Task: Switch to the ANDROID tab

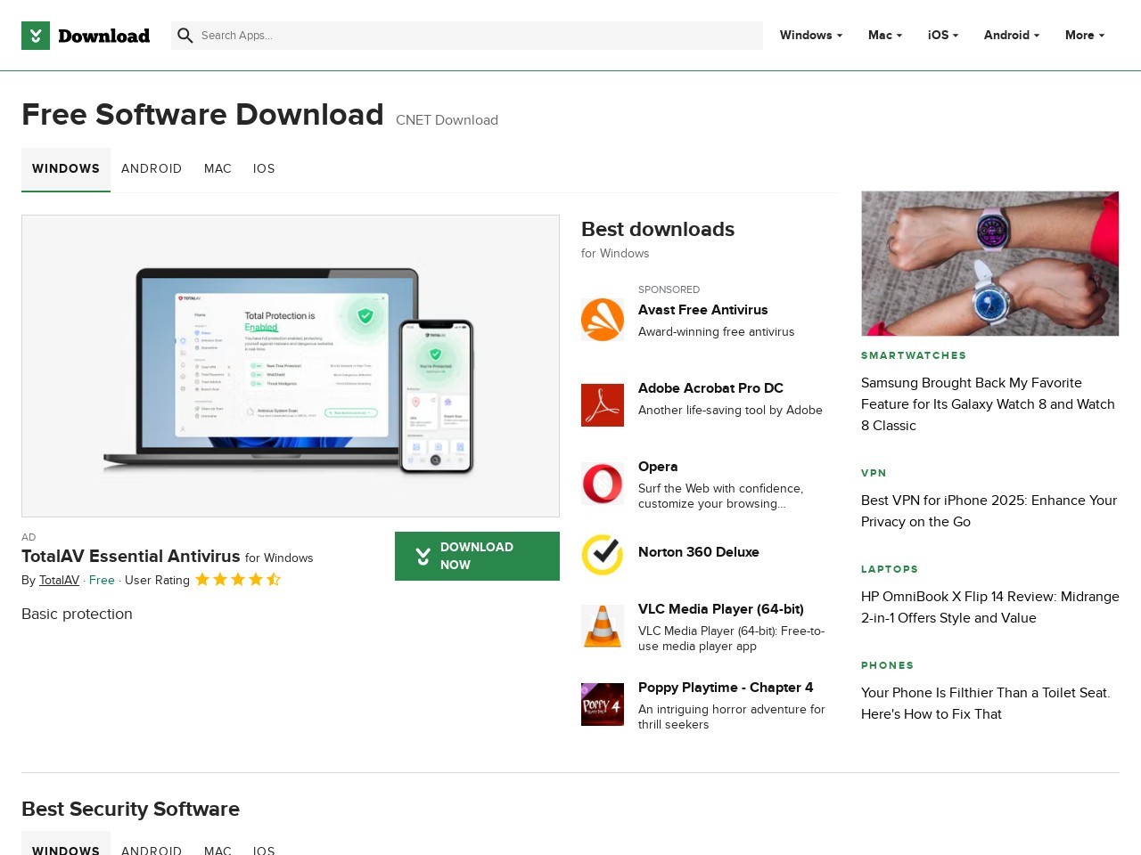Action: 152,169
